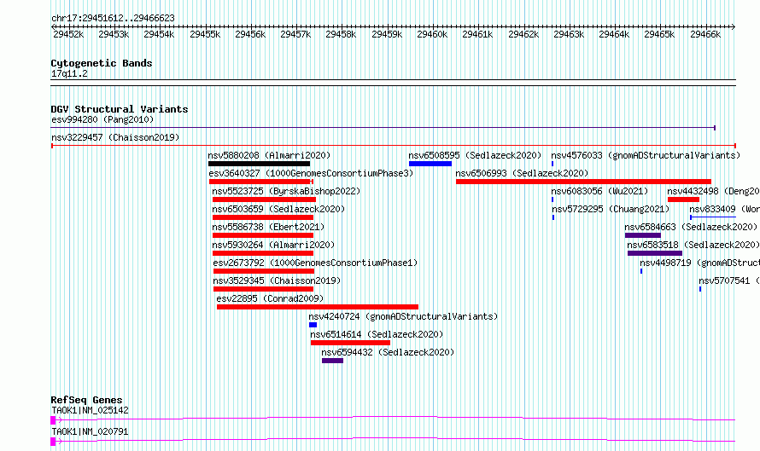Open nsv6083056 (Wu2021) variant label
Screen dimensions: 760x451
coord(599,191)
